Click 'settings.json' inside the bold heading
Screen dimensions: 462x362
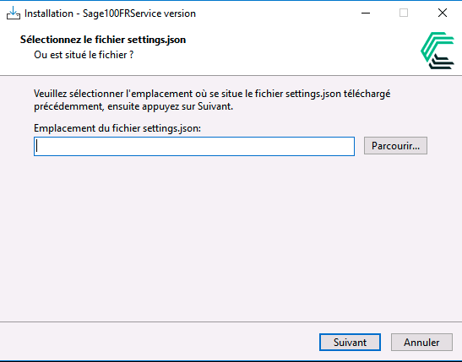click(x=156, y=40)
